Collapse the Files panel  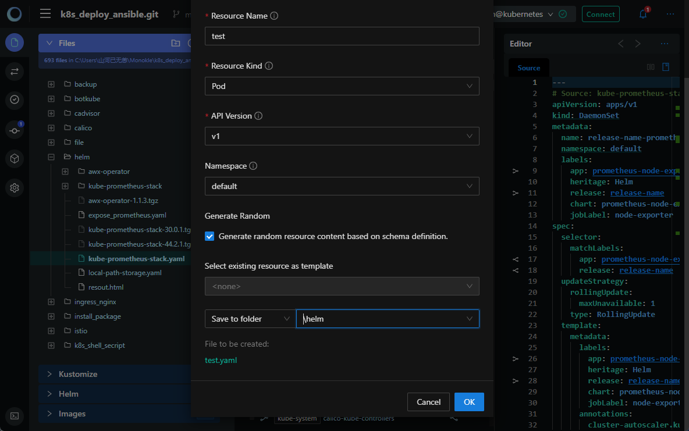(x=49, y=43)
